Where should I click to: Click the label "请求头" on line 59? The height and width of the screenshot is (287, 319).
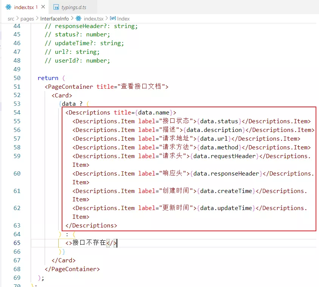172,156
